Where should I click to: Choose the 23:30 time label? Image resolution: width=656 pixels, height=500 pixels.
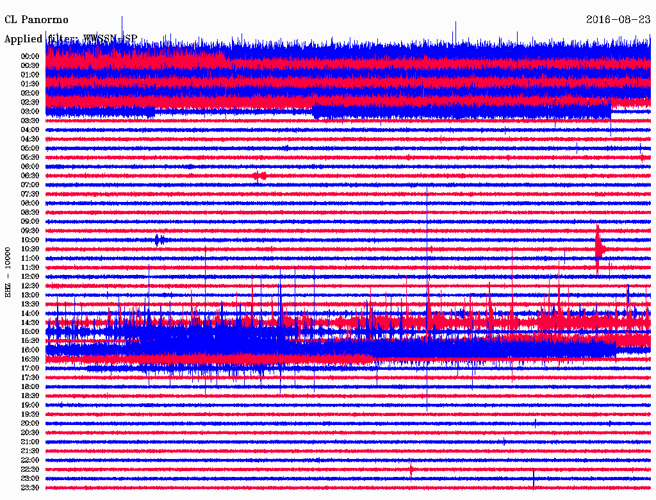coord(29,488)
